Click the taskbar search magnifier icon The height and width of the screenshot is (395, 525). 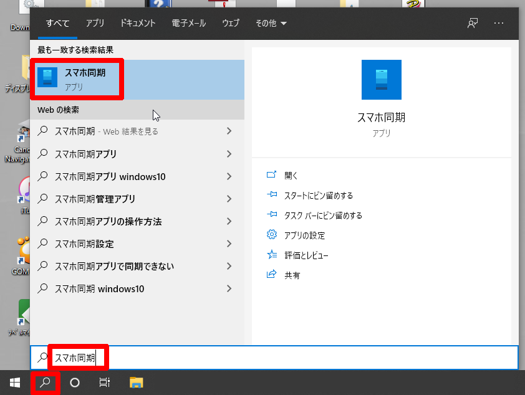pyautogui.click(x=45, y=383)
